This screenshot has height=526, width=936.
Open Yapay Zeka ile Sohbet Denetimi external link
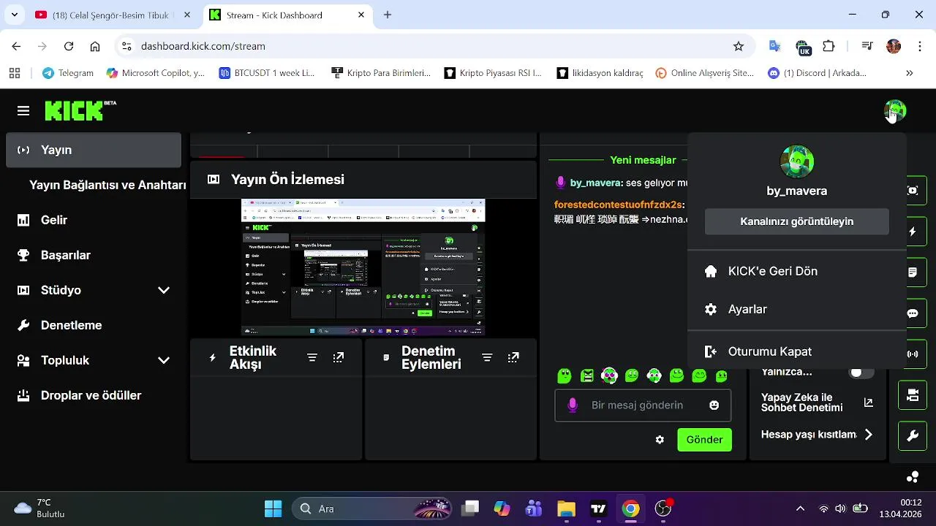click(869, 403)
